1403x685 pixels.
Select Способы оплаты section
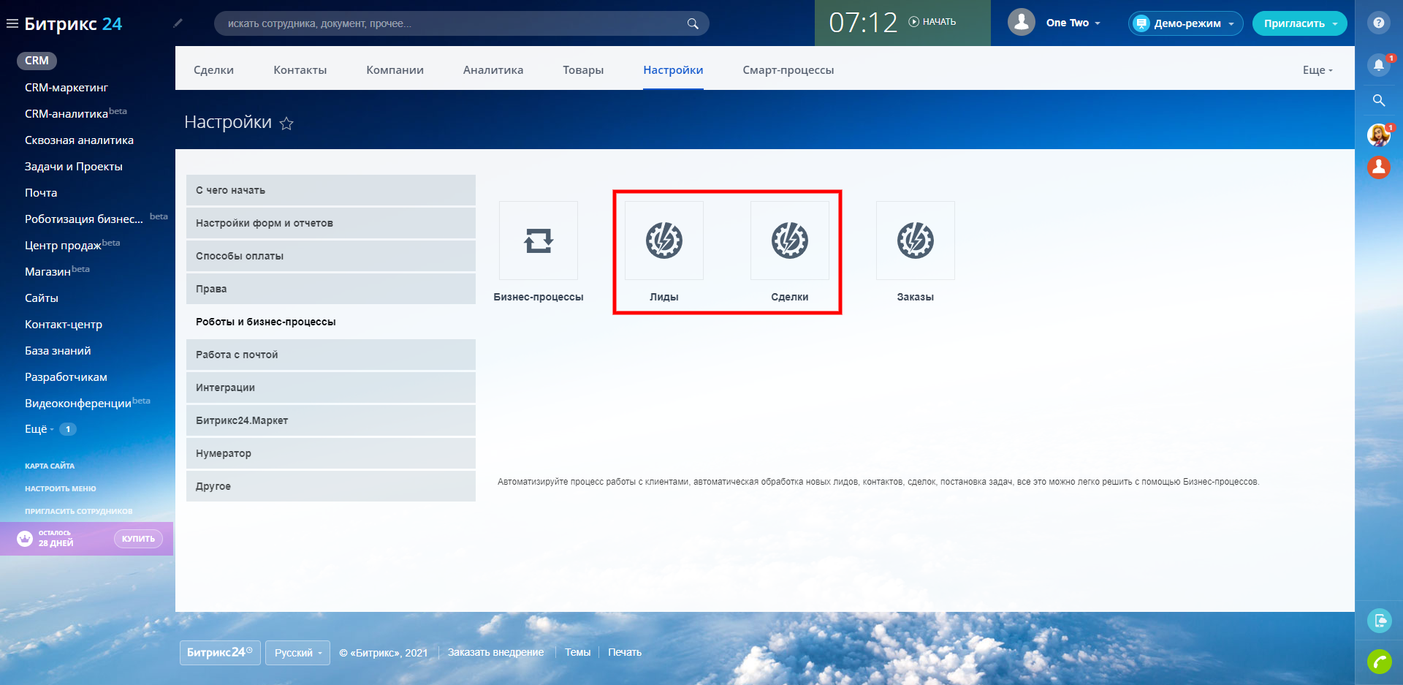331,256
